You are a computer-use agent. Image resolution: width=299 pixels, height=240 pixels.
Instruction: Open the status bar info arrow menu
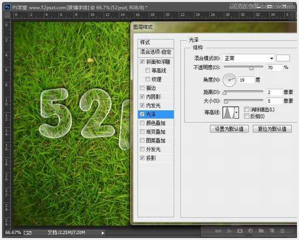[x=103, y=233]
